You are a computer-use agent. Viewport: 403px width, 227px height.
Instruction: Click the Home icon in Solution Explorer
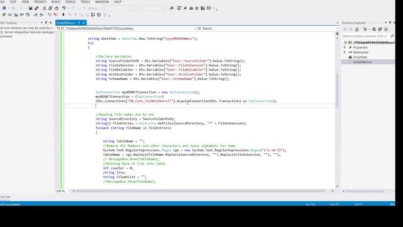[x=357, y=30]
